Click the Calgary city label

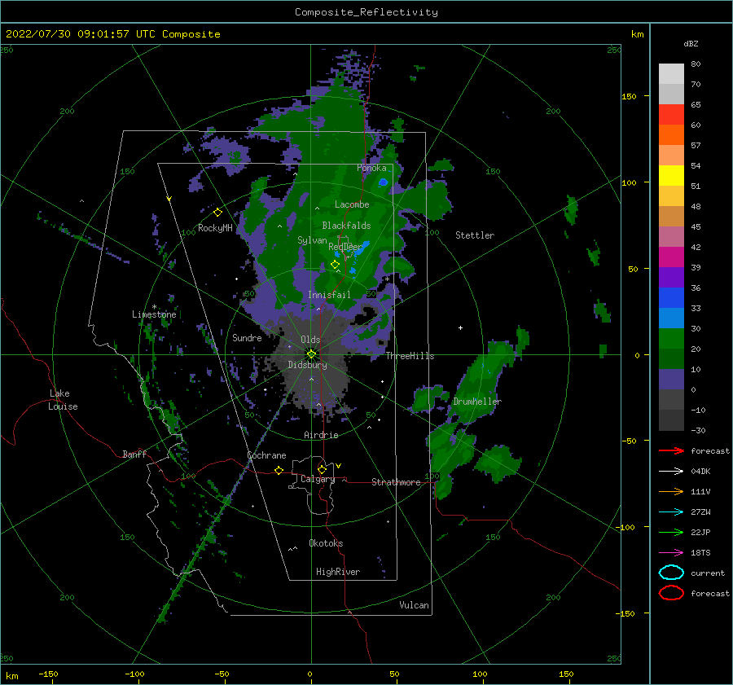click(318, 479)
